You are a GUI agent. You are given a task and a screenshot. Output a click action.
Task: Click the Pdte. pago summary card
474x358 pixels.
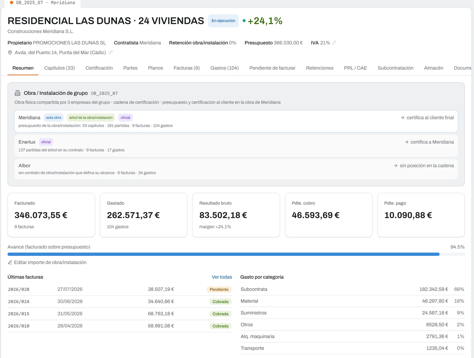coord(421,215)
